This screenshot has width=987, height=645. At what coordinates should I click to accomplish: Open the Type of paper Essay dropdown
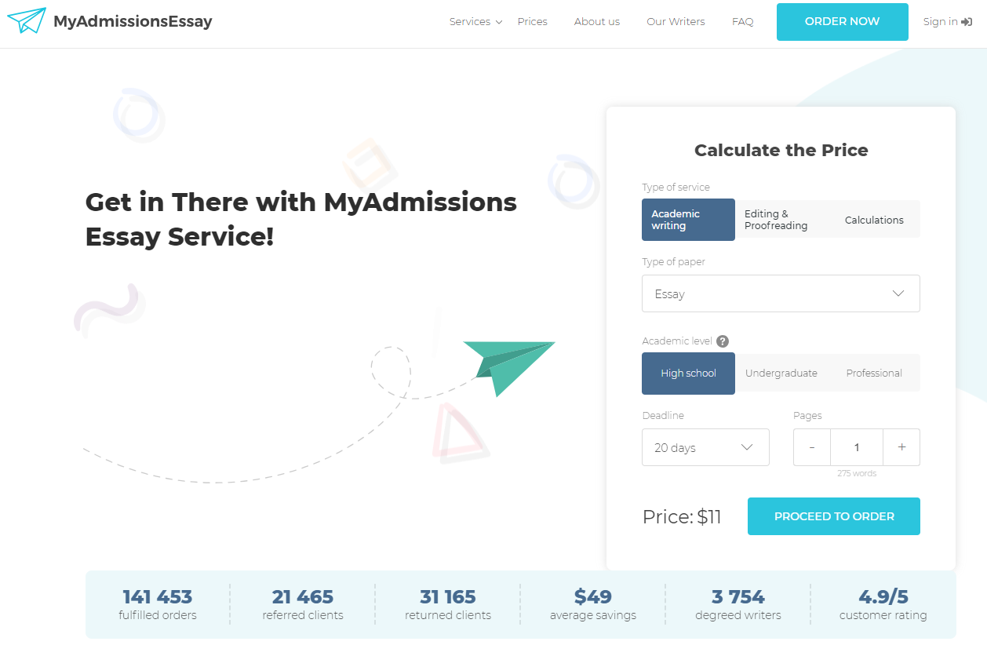click(x=781, y=293)
